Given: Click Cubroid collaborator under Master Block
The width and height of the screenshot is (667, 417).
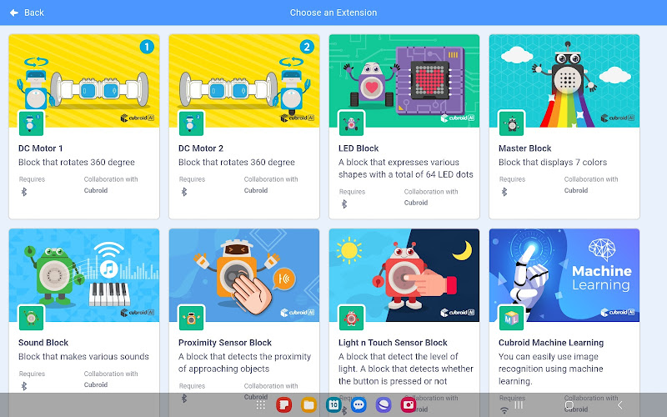Looking at the screenshot, I should coord(576,191).
